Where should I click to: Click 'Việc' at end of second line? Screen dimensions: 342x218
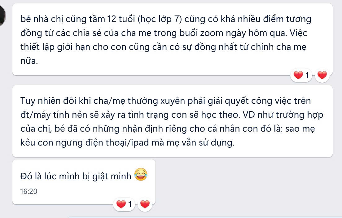coord(299,33)
